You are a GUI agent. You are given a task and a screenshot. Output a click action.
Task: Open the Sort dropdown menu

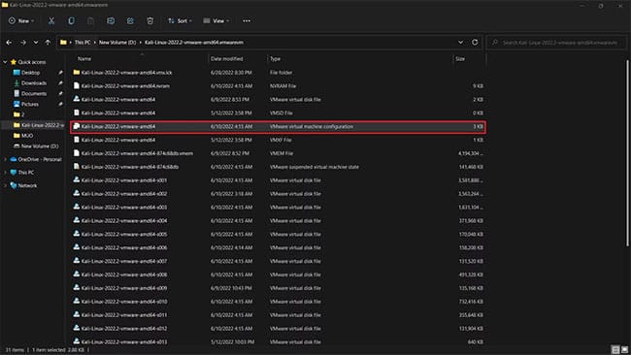pos(180,21)
